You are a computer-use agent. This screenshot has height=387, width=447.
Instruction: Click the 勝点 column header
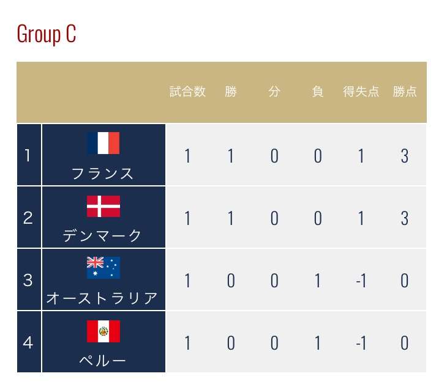(x=405, y=92)
